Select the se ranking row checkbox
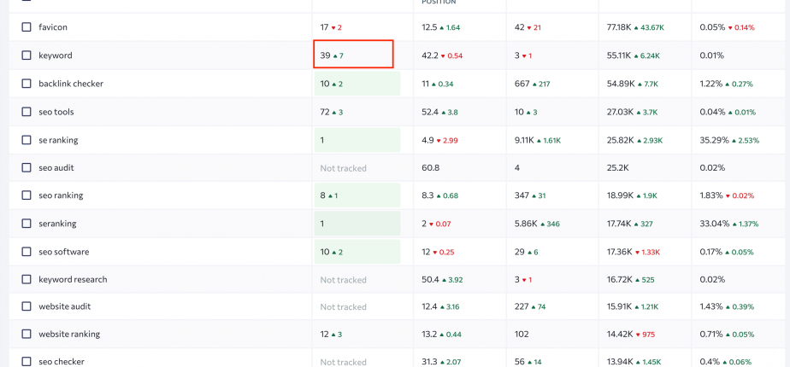Screen dimensions: 790x367 tap(27, 140)
